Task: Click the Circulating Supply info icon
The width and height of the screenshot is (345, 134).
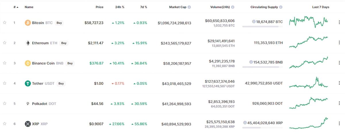Action: coord(281,7)
